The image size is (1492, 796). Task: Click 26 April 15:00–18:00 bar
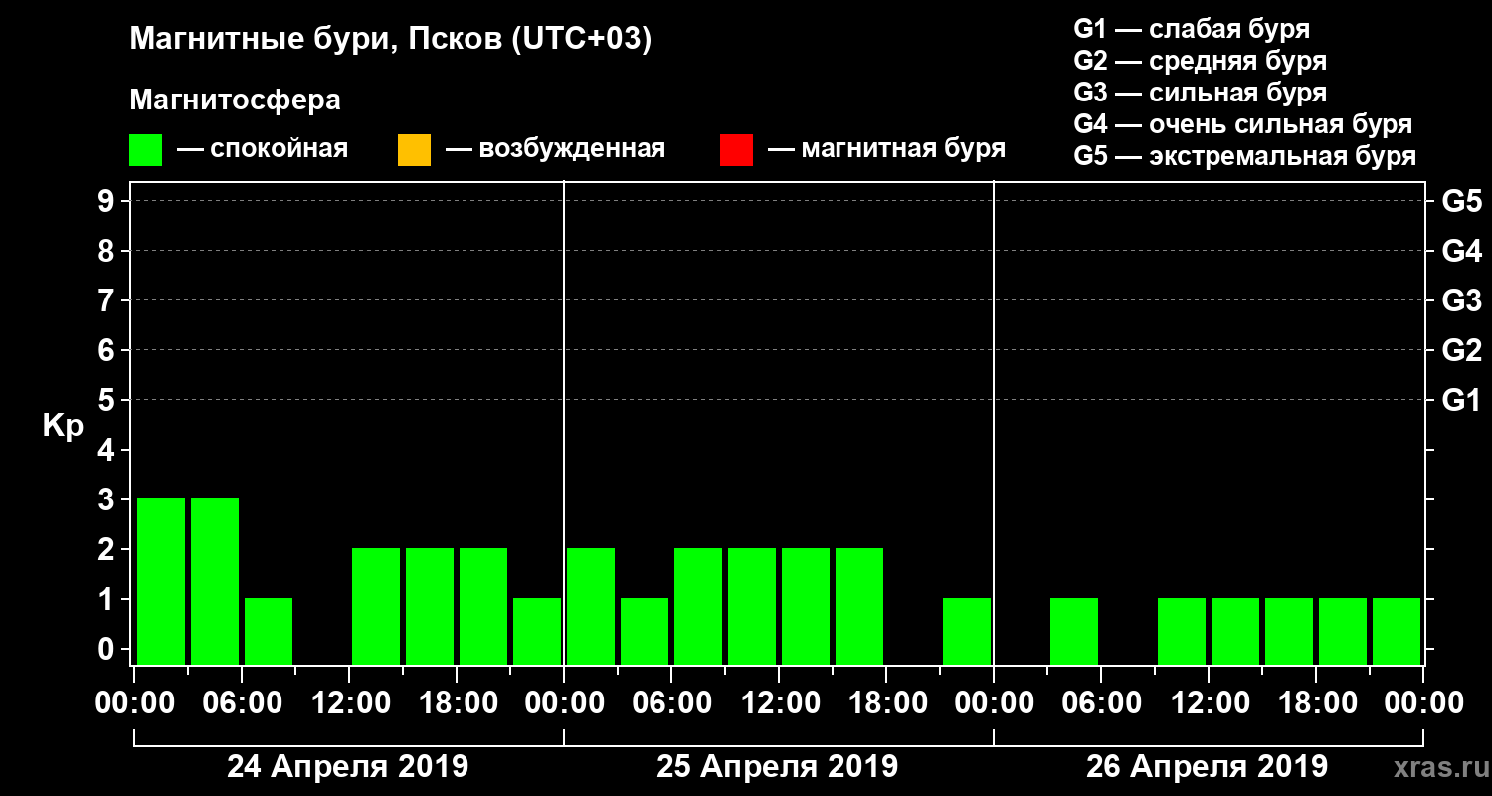1289,631
